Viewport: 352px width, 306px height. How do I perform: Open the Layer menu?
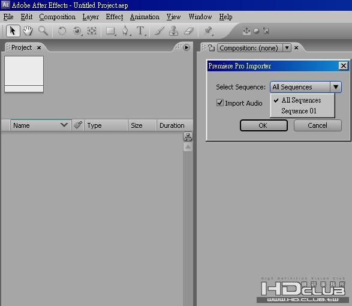tap(91, 17)
